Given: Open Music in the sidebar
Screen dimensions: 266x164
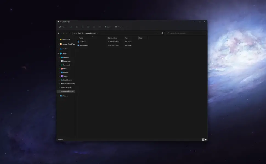Looking at the screenshot, I should 65,69.
